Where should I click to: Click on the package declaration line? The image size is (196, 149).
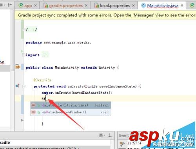click(58, 42)
